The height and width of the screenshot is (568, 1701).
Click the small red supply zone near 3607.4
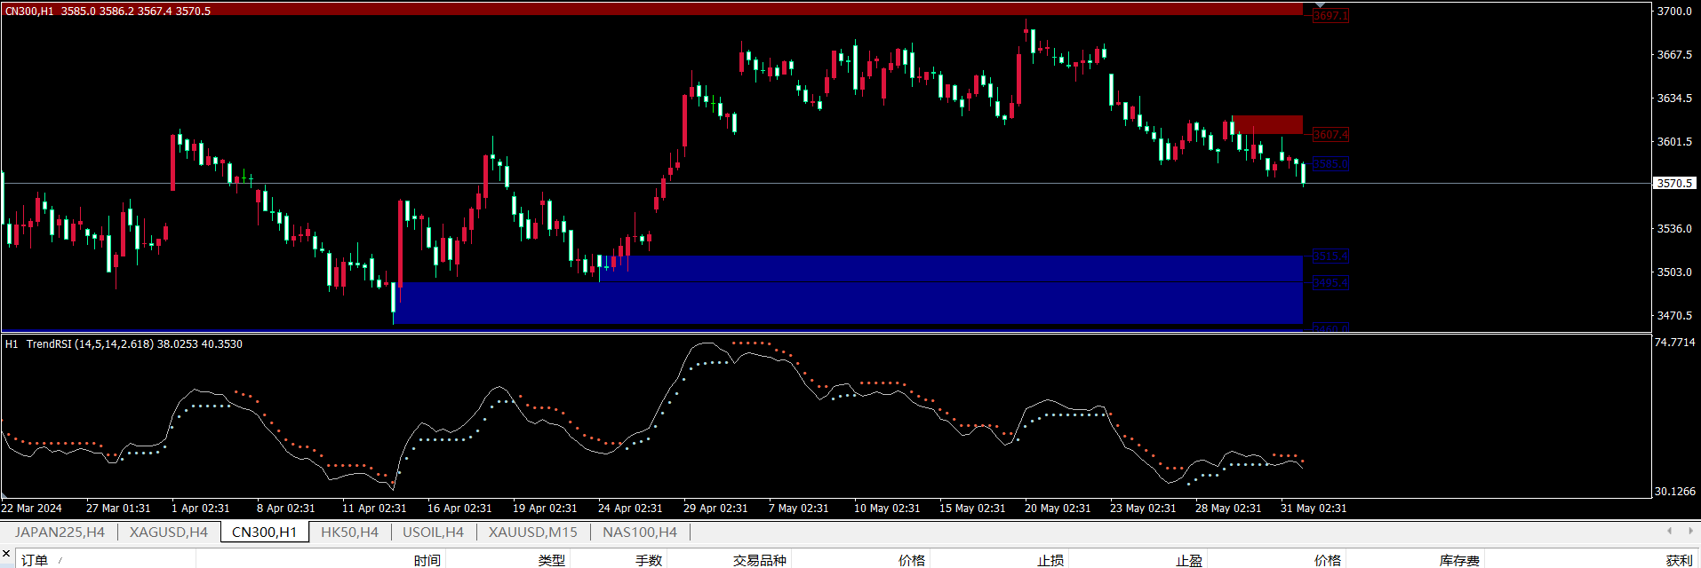1268,125
